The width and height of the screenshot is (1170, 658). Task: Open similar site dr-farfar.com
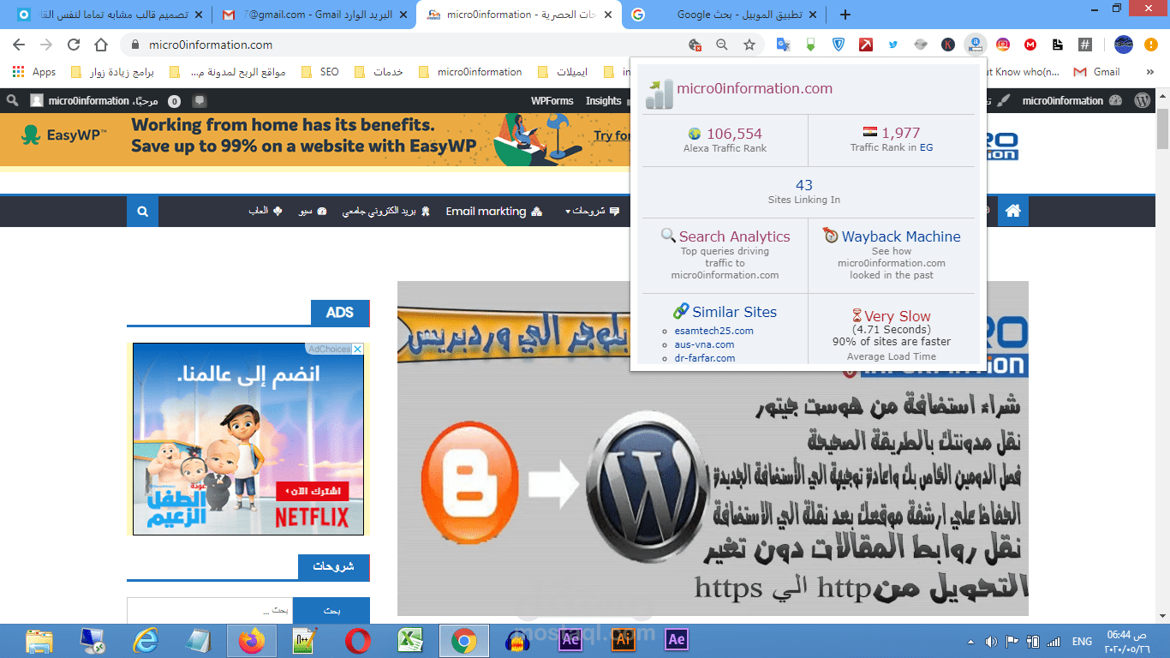pyautogui.click(x=704, y=358)
